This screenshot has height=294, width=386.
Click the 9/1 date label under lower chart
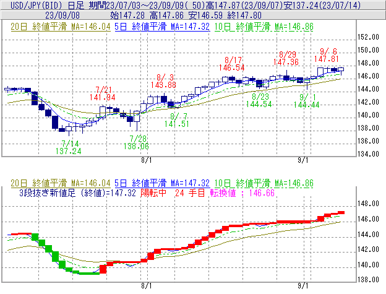coord(302,286)
